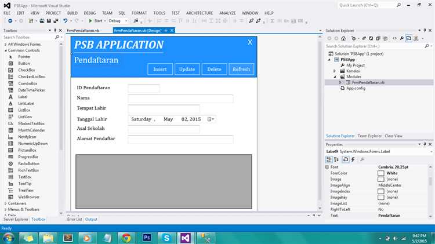This screenshot has height=244, width=435.
Task: Switch to Class View tab
Action: [x=393, y=136]
